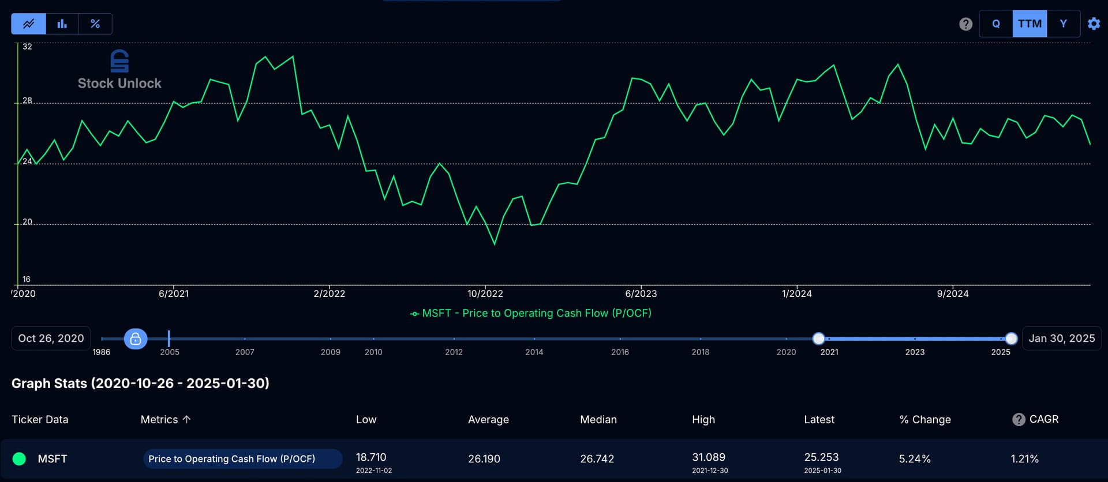Click the MSFT green ticker color dot
The width and height of the screenshot is (1108, 482).
[x=19, y=459]
